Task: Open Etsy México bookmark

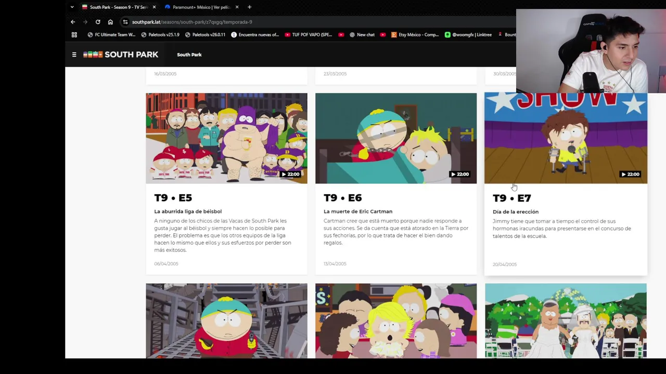Action: pos(415,35)
